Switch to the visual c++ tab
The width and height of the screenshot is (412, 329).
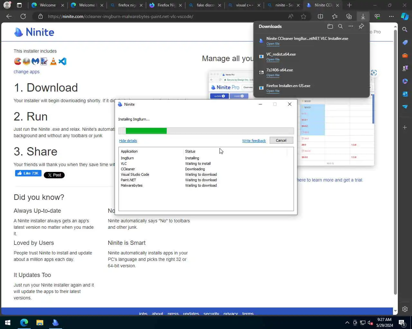tap(244, 5)
